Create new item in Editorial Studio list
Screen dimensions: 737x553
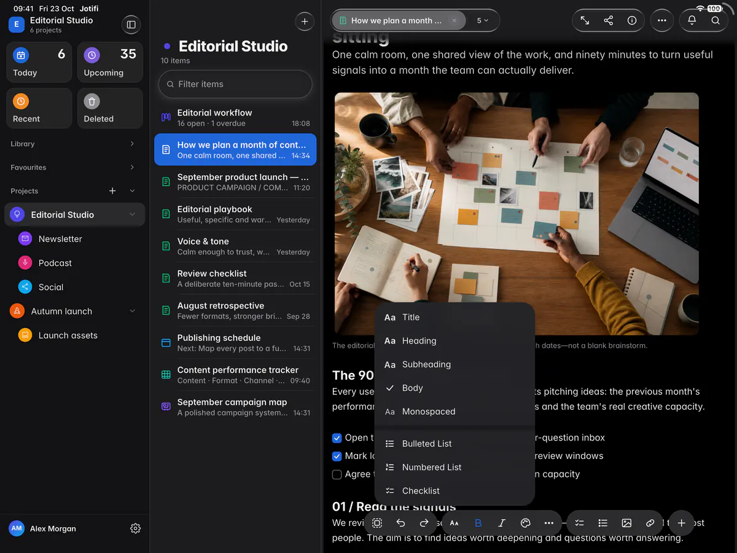pos(305,22)
